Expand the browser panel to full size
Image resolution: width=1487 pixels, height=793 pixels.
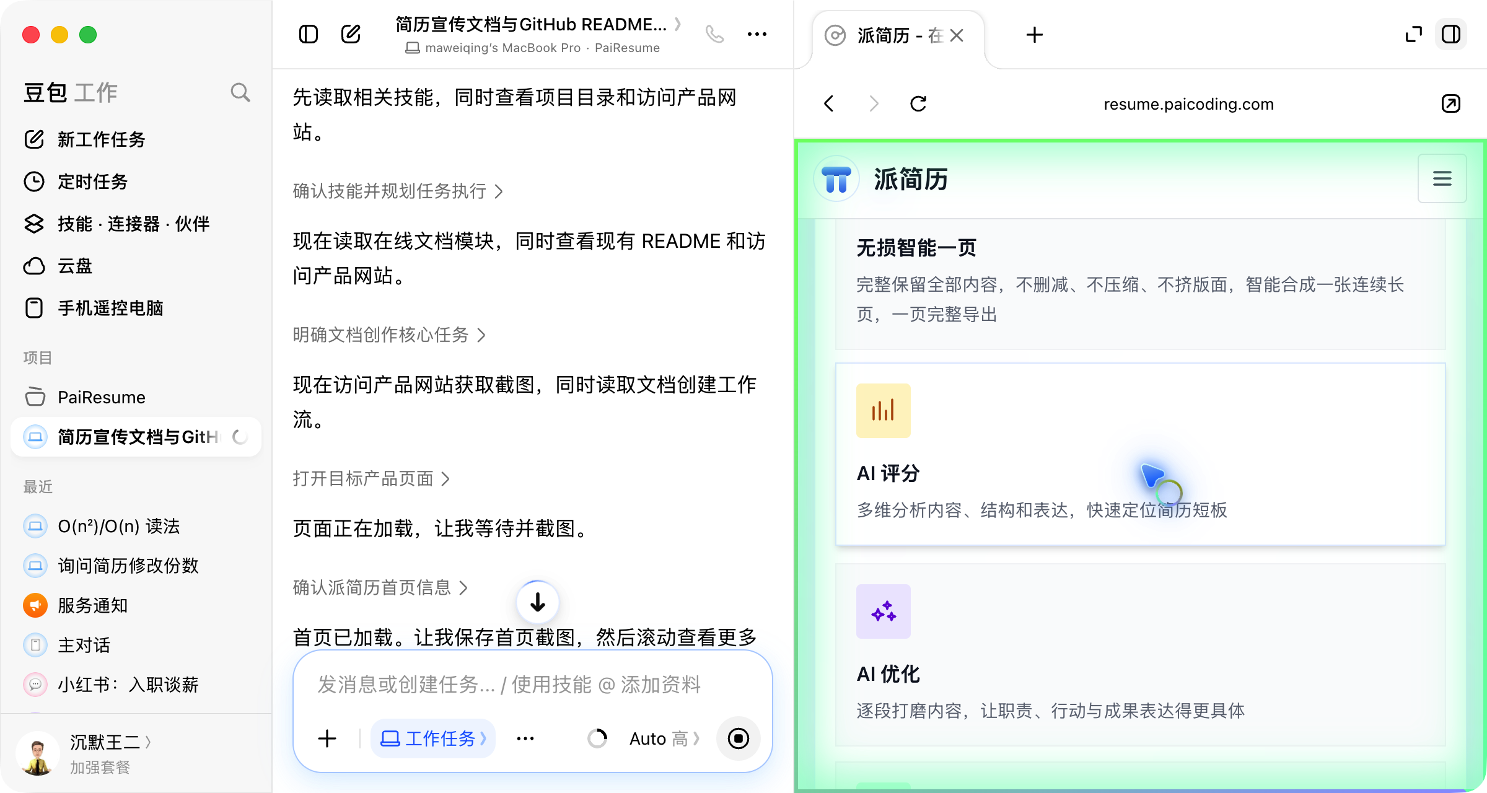[x=1413, y=35]
